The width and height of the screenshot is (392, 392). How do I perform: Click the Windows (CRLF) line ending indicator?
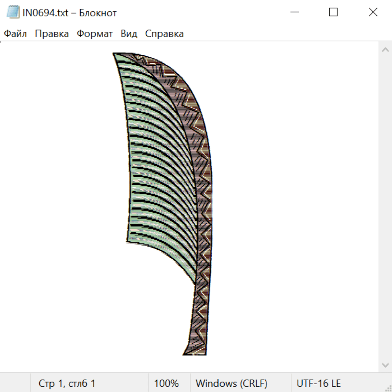[x=231, y=384]
